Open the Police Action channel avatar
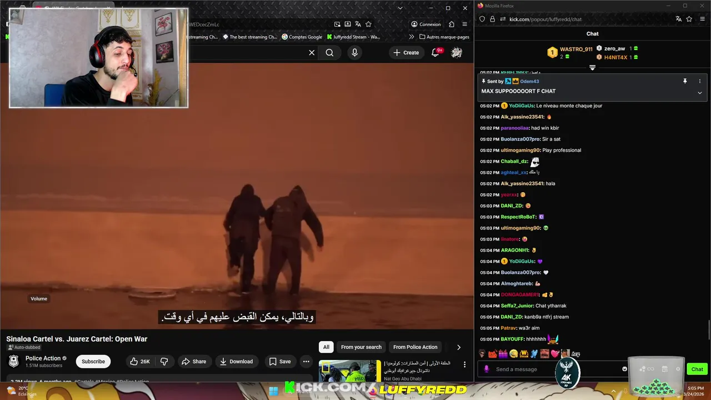 pyautogui.click(x=14, y=362)
